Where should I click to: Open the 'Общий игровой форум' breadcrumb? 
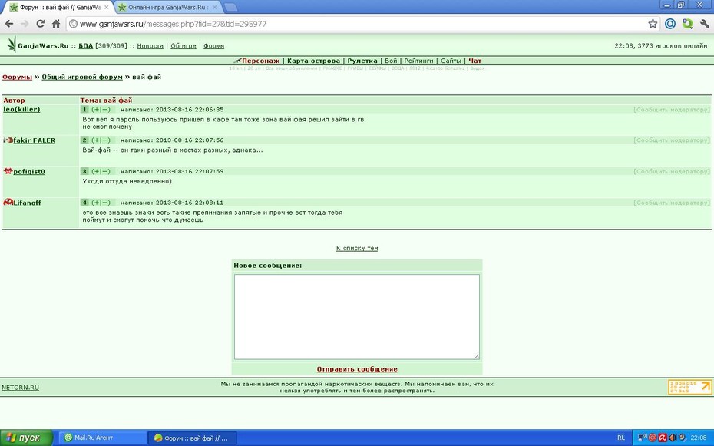click(x=82, y=77)
